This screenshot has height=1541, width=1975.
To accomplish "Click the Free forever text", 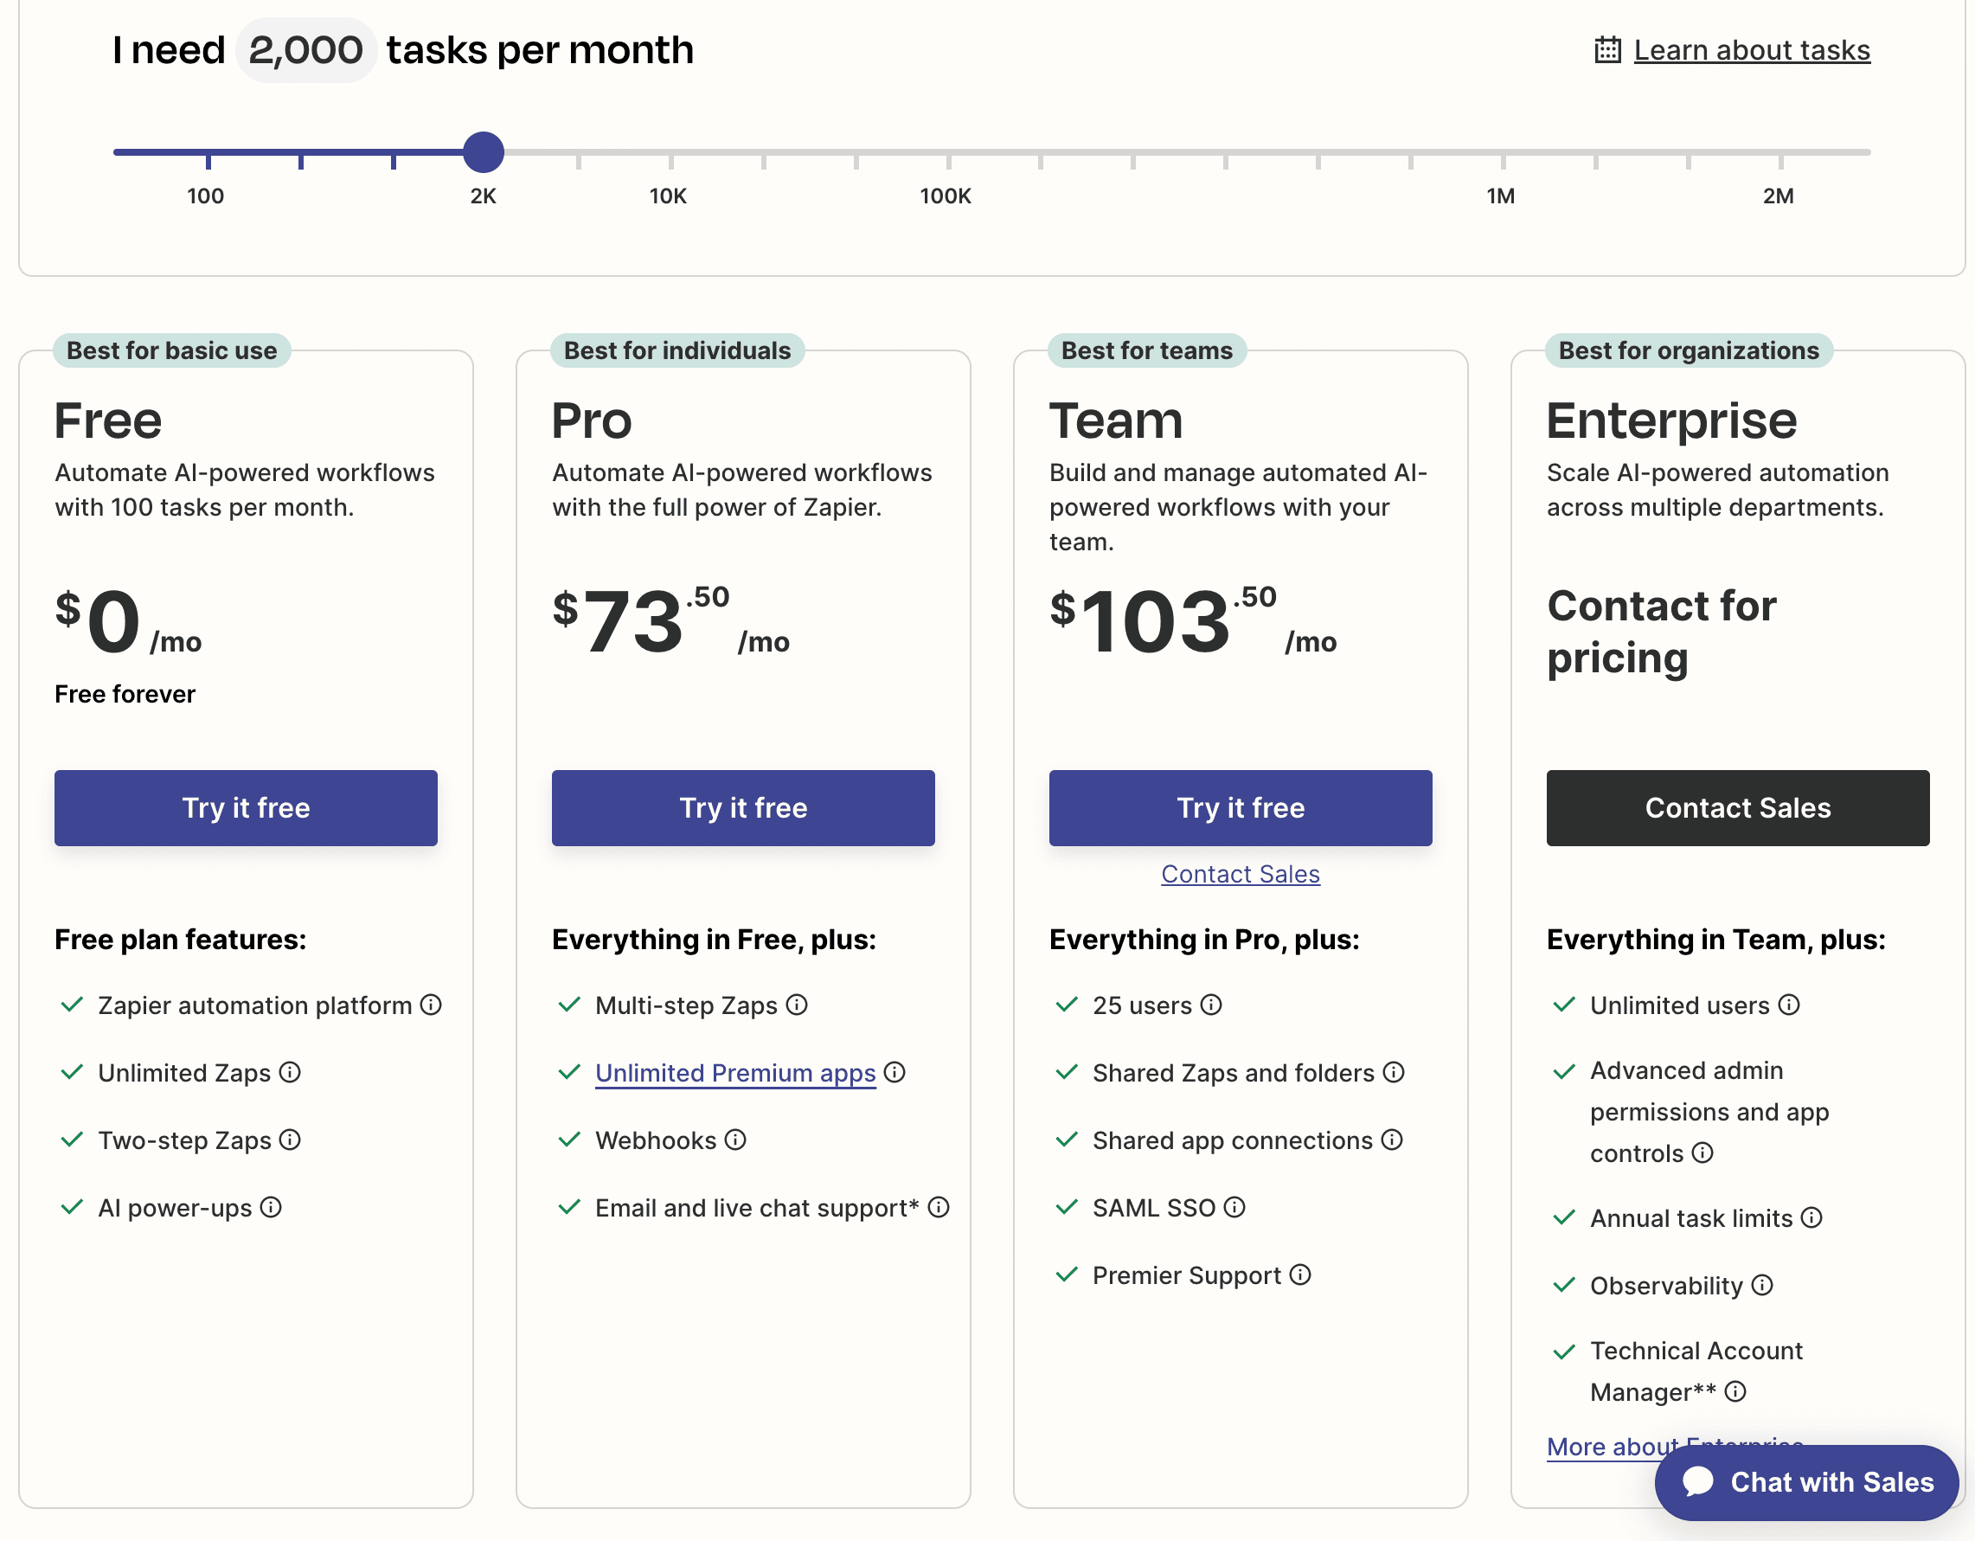I will [x=125, y=694].
